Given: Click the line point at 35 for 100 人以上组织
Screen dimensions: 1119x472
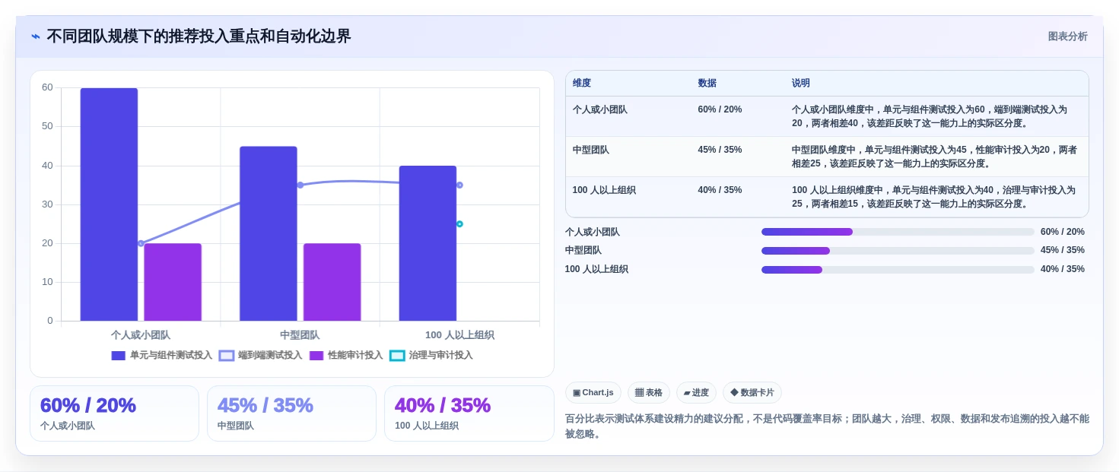Looking at the screenshot, I should 459,185.
